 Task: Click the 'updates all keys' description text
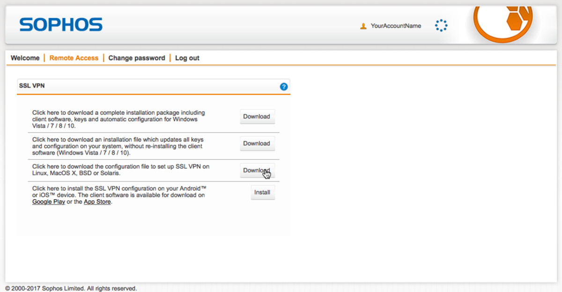(x=118, y=146)
